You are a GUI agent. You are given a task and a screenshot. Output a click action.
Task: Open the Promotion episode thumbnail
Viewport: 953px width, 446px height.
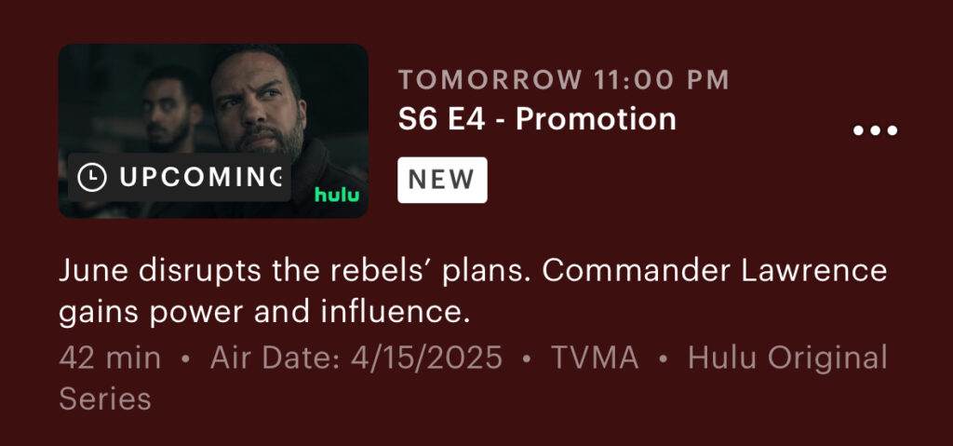coord(213,130)
